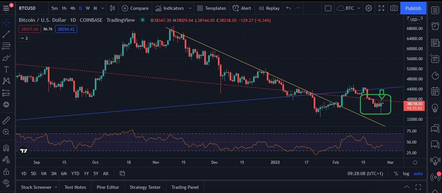Open the main hamburger menu
Image resolution: width=442 pixels, height=193 pixels.
tap(6, 8)
